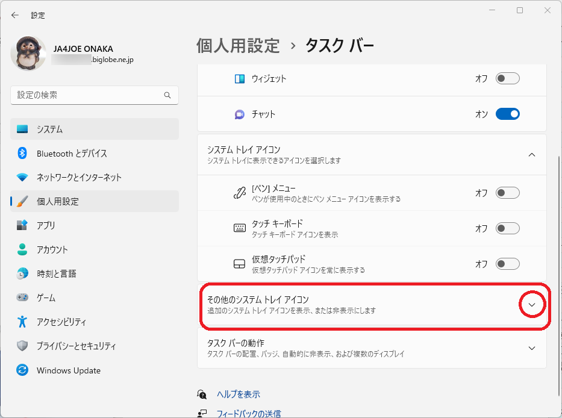
Task: Click the 仮想タッチパッド touchpad icon
Action: coord(239,264)
